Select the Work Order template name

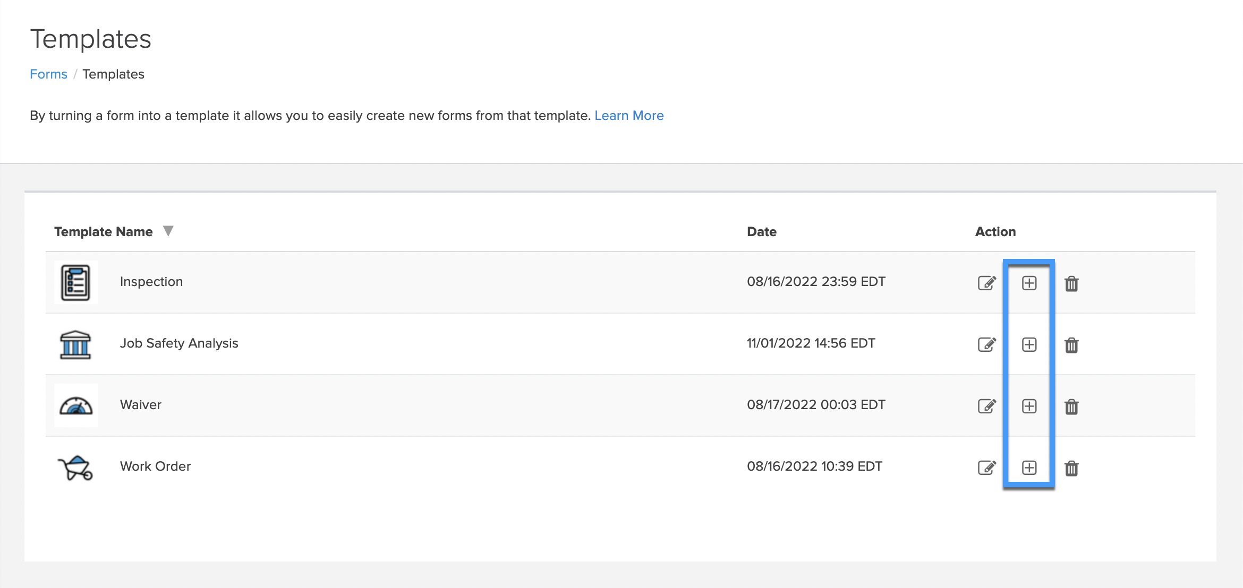pos(156,466)
